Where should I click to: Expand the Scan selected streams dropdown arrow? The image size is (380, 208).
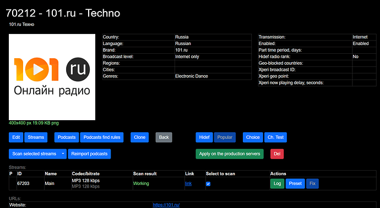coord(63,154)
